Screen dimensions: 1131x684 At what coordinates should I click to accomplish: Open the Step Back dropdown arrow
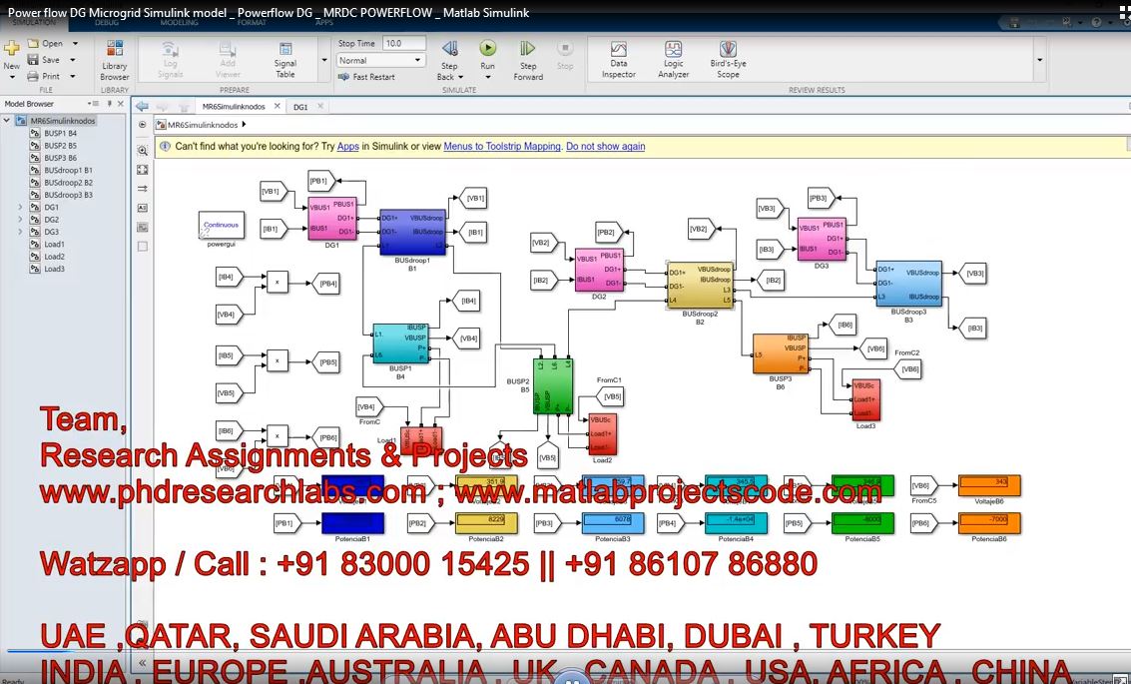(x=460, y=77)
